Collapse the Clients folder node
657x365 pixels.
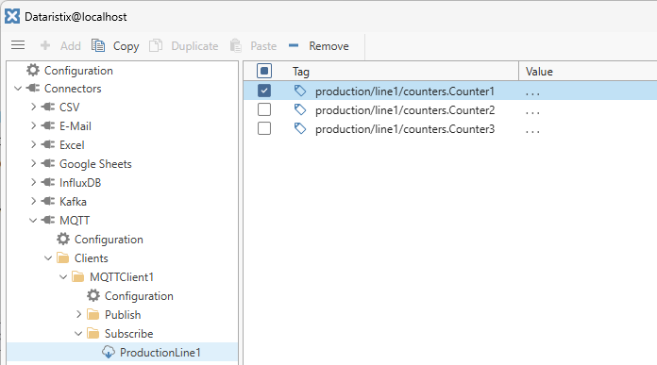(48, 257)
